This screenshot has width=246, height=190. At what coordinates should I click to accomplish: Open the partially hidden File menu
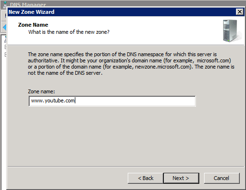(5, 16)
